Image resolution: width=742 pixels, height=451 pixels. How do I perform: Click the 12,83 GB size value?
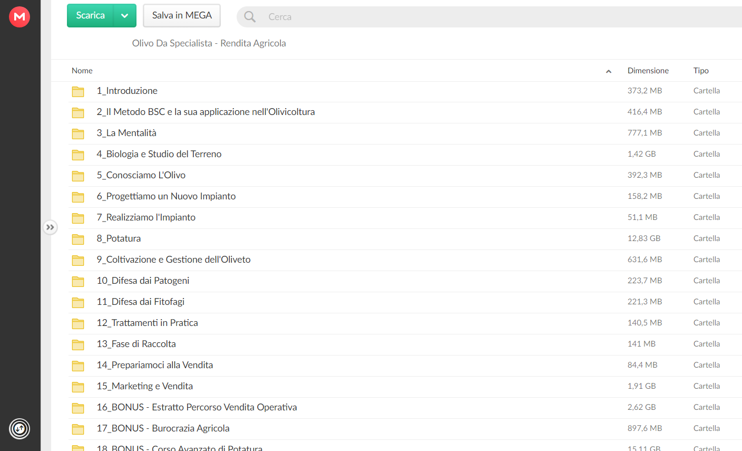644,238
